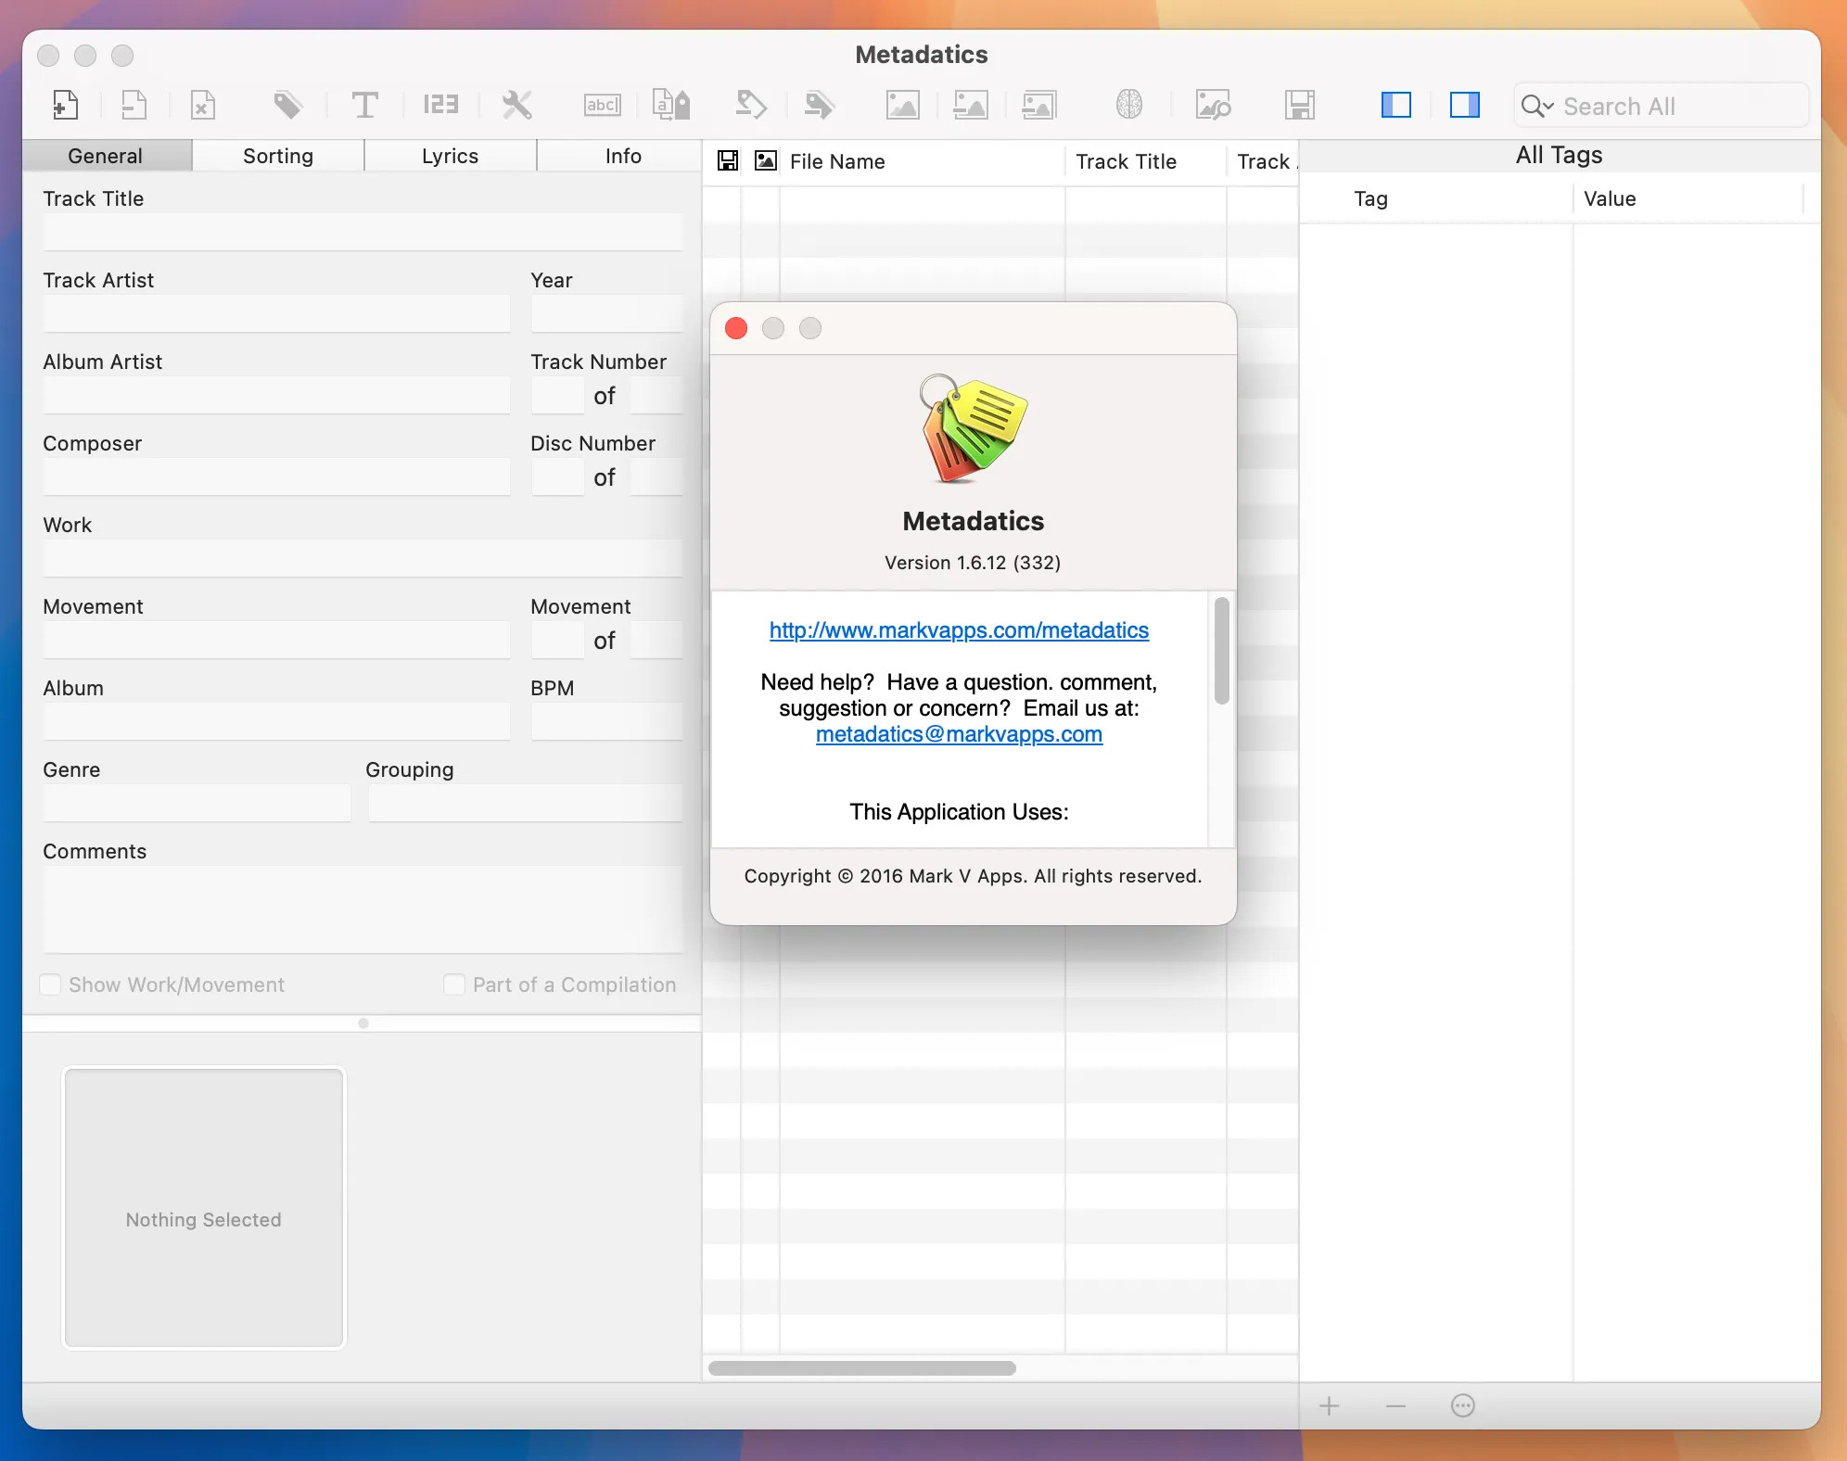Click the 123 numbering toolbar icon
The height and width of the screenshot is (1461, 1847).
(x=440, y=105)
